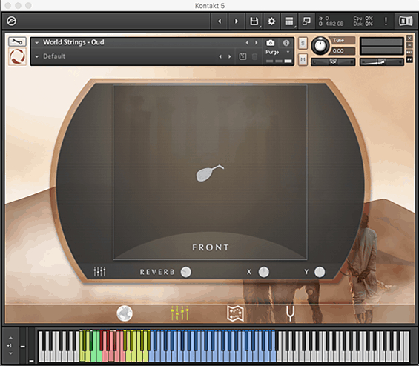The image size is (419, 366).
Task: Open instrument edit mode with wrench icon
Action: point(17,41)
